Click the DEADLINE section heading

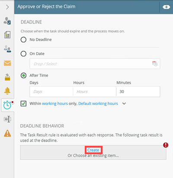point(31,22)
